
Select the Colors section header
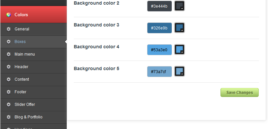(x=34, y=15)
